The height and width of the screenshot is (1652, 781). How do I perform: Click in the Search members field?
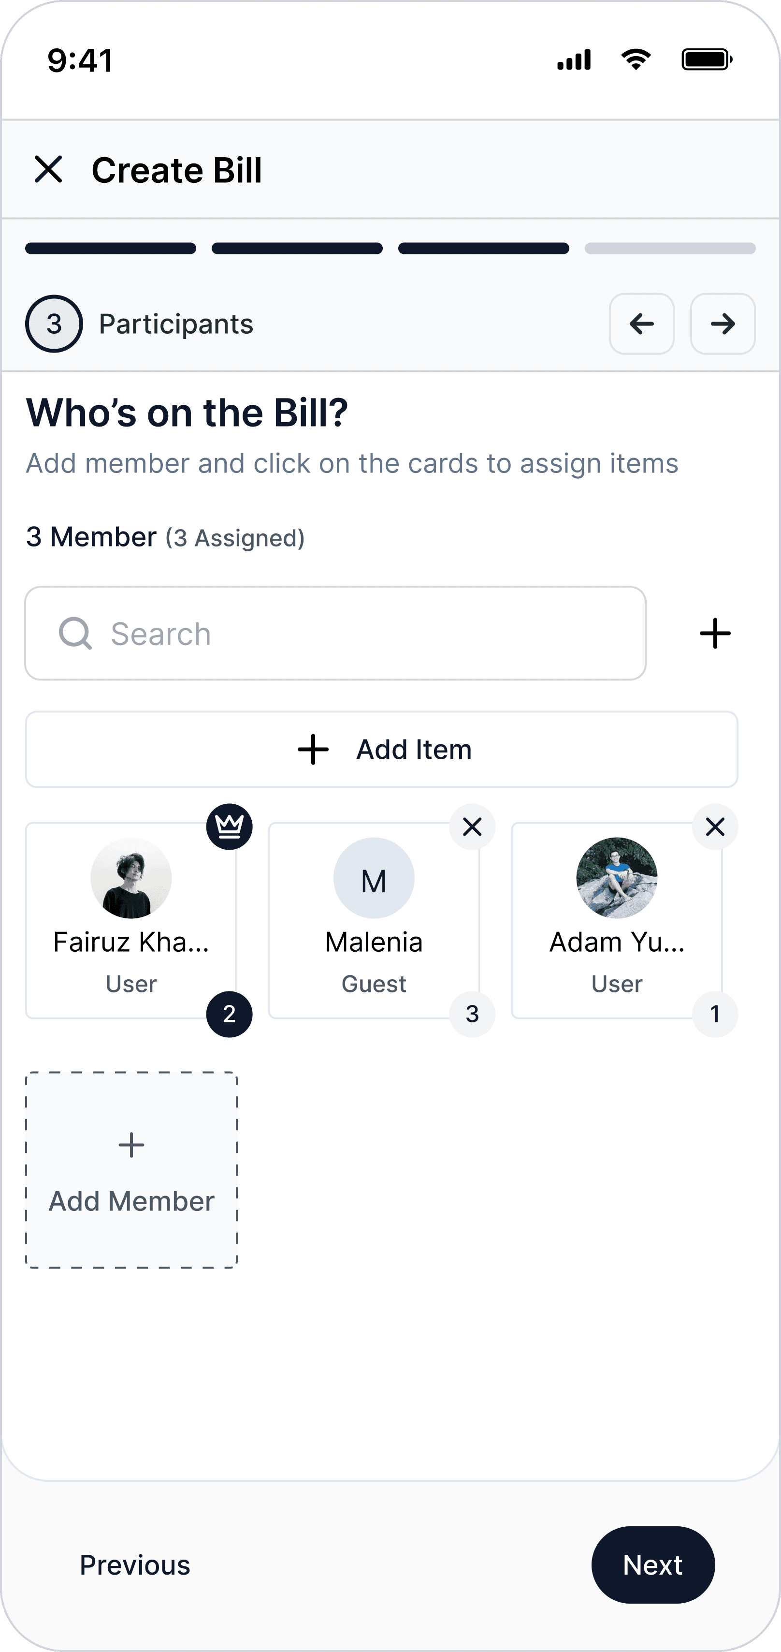tap(359, 634)
